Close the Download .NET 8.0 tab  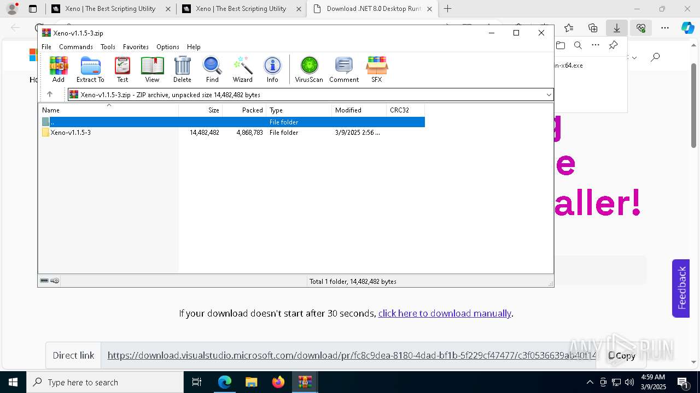(x=430, y=9)
